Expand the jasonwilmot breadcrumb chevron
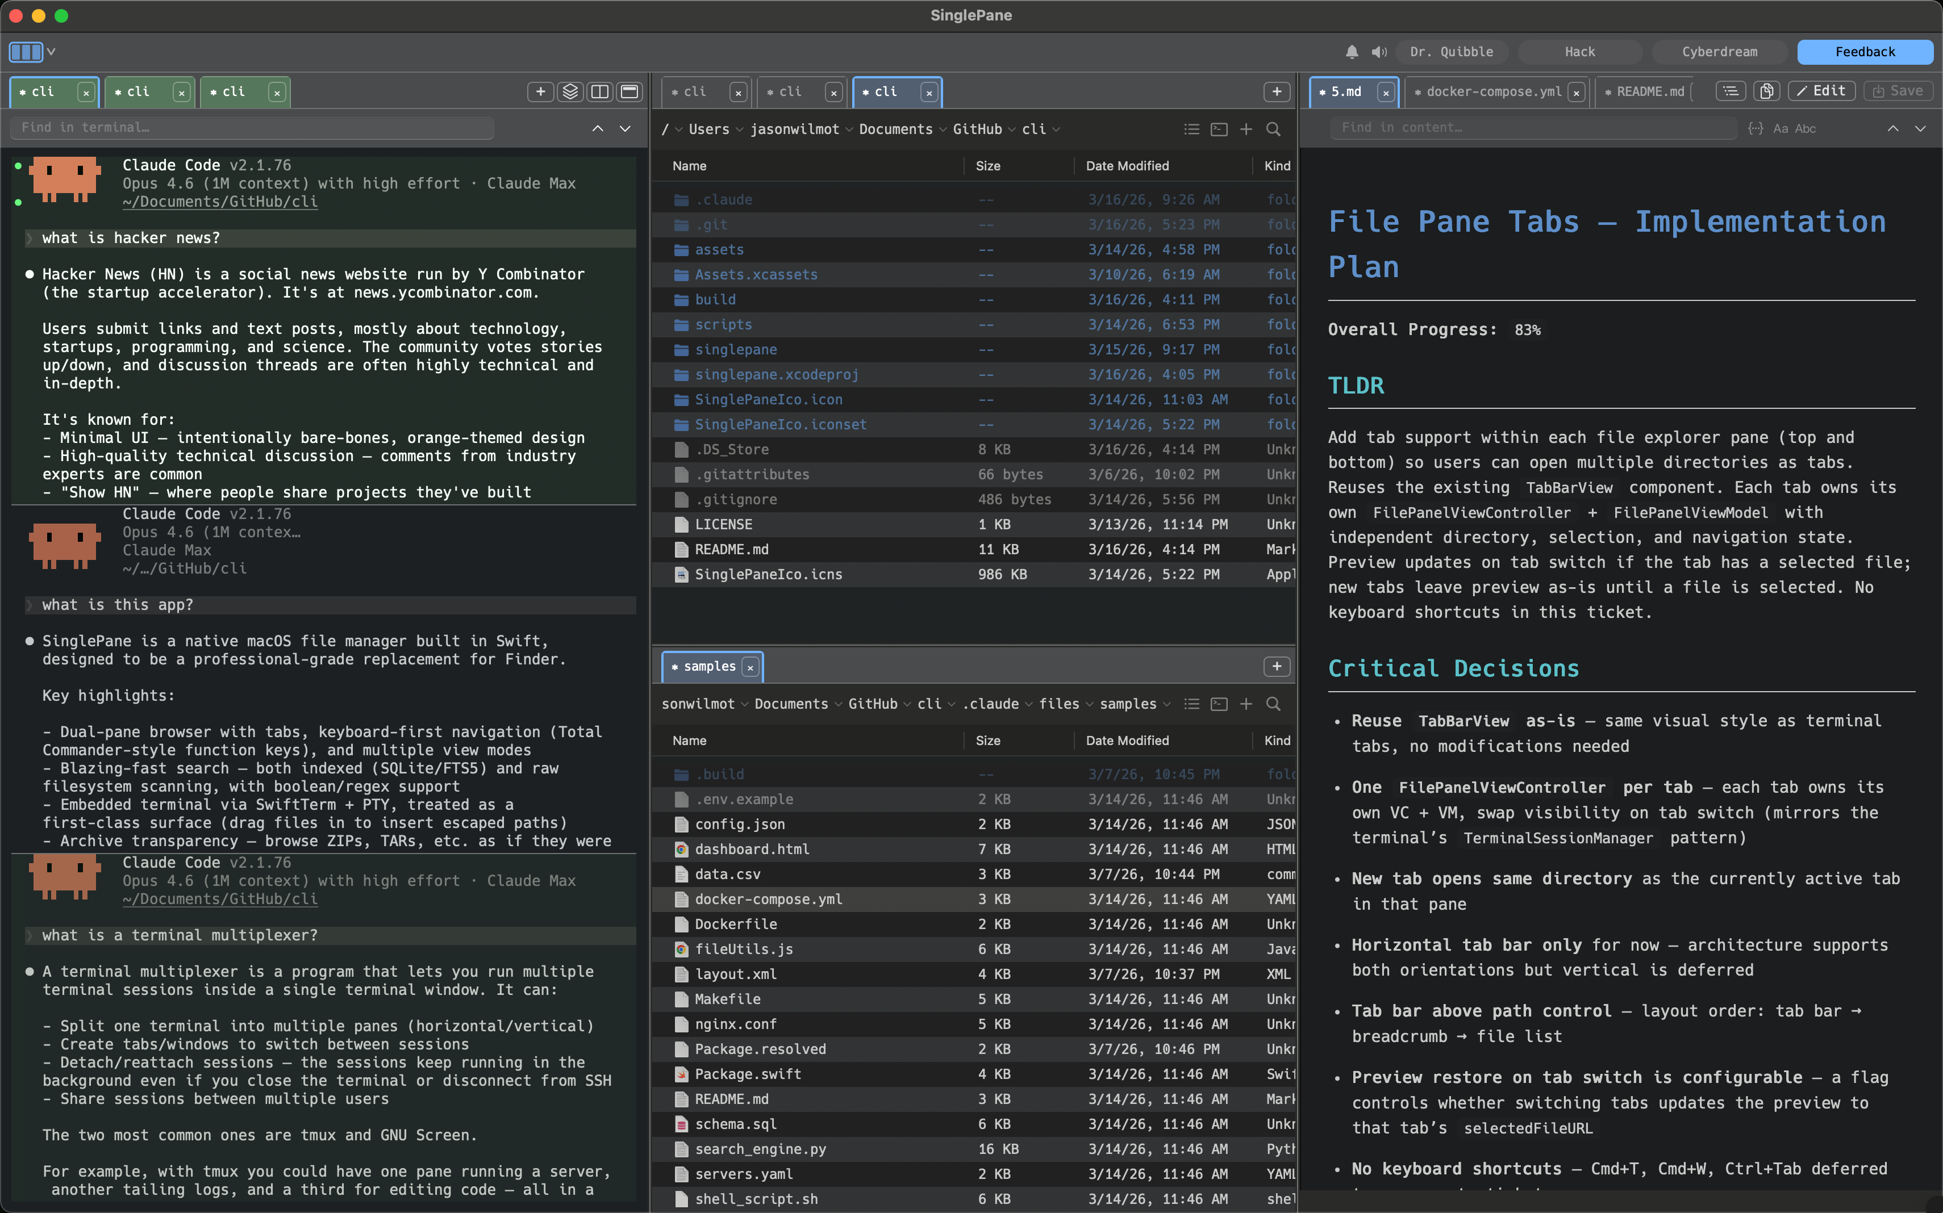The image size is (1943, 1213). (x=849, y=130)
